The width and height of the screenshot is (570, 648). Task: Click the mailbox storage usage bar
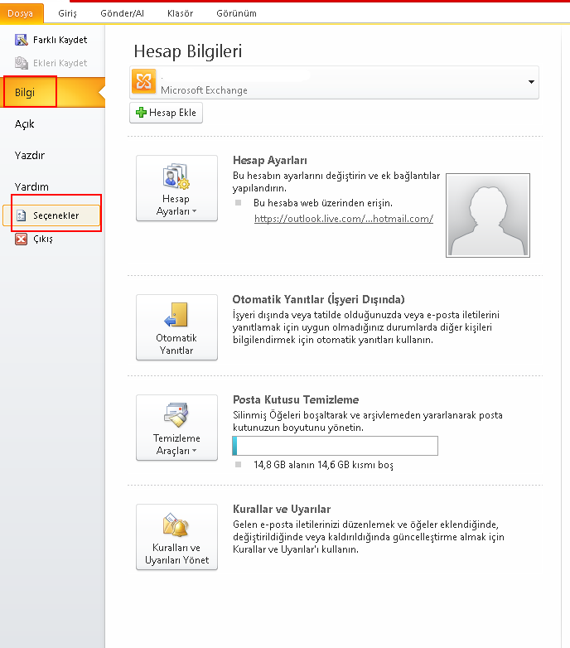point(335,446)
